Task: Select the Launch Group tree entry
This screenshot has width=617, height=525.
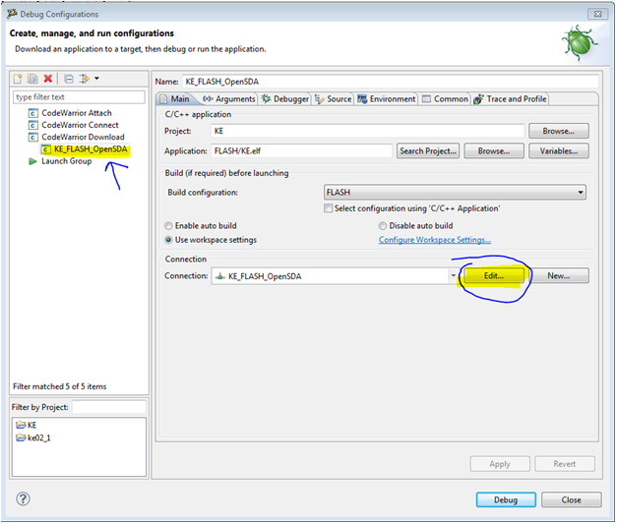Action: point(67,161)
